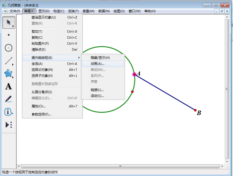Click the vertical scrollbar thumb
233x176 pixels.
[x=227, y=89]
